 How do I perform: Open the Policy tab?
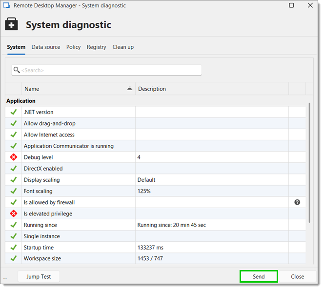[73, 47]
